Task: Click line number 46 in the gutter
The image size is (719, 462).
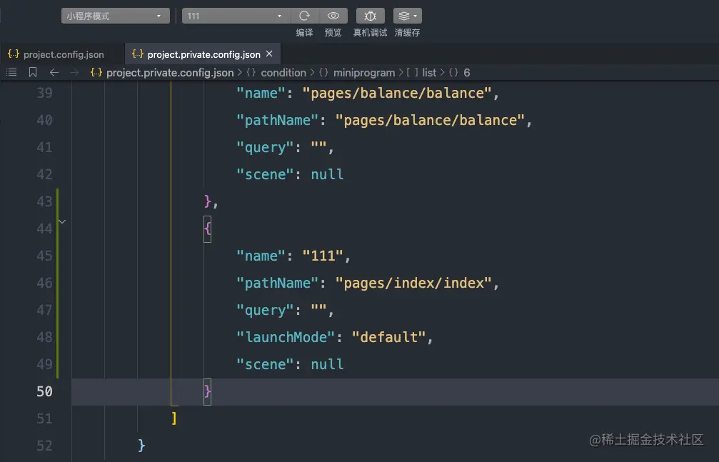Action: tap(44, 283)
